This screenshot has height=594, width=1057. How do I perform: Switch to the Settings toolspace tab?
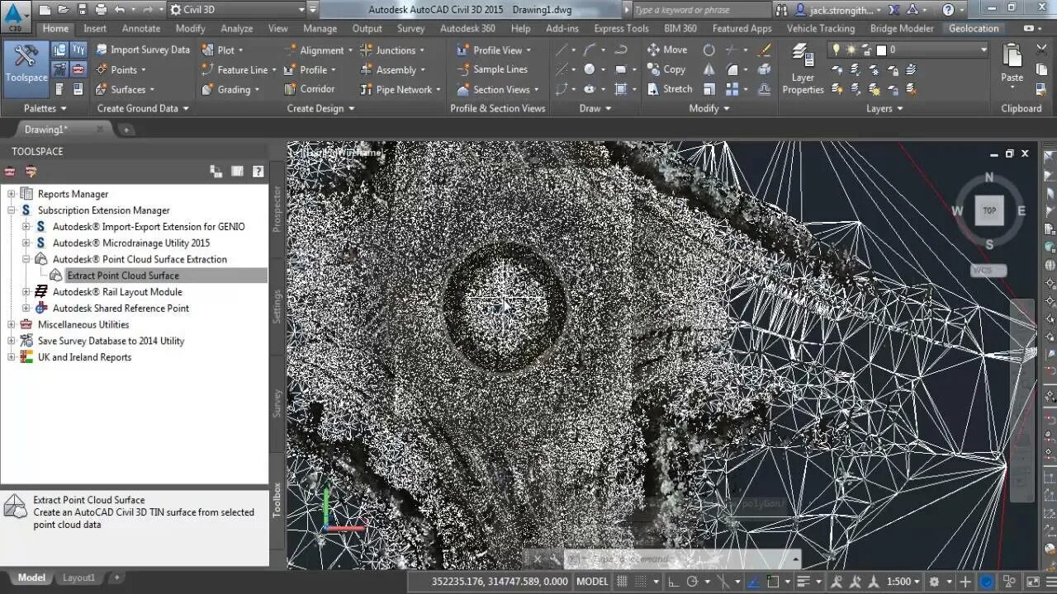click(x=277, y=305)
